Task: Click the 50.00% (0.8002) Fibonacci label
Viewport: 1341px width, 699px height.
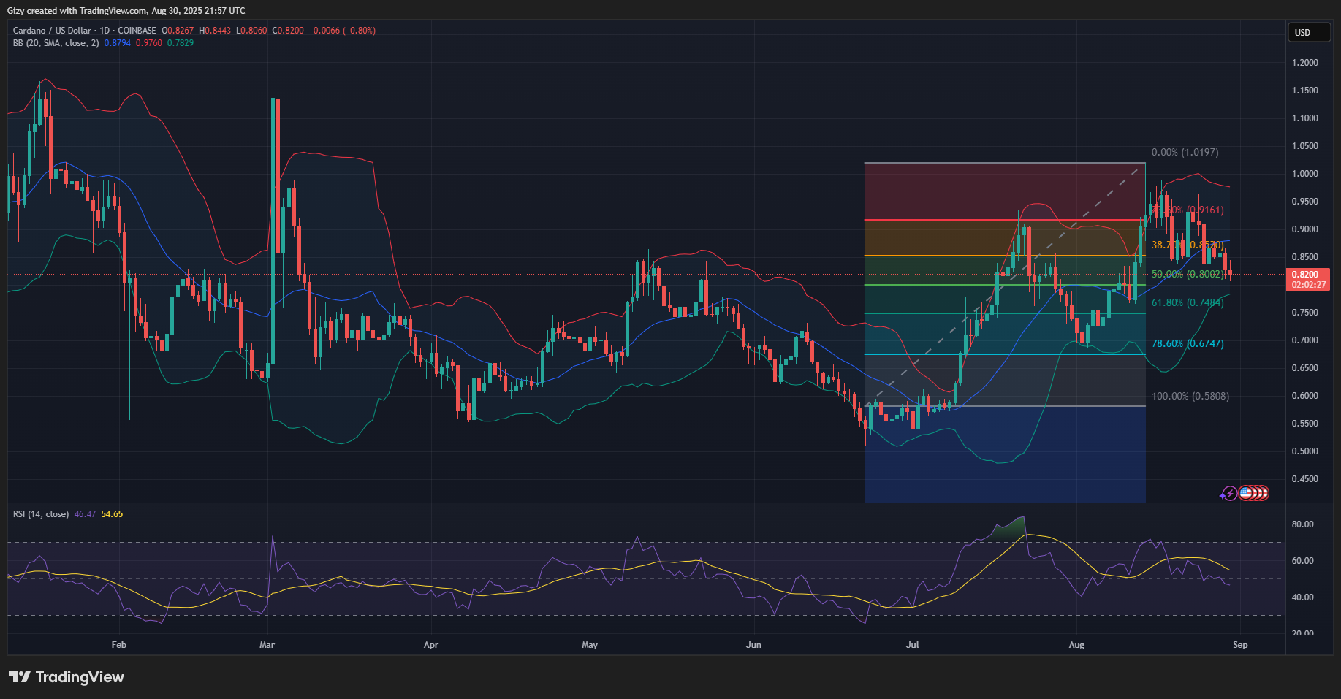Action: 1187,275
